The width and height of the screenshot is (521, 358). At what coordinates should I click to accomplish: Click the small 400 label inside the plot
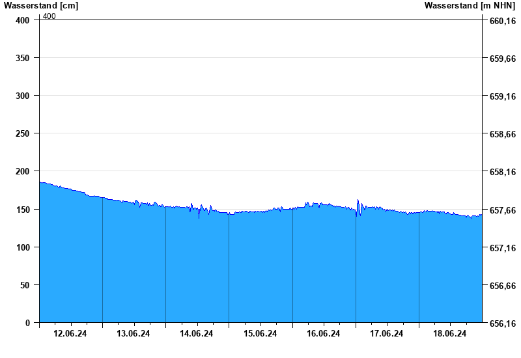tap(49, 16)
